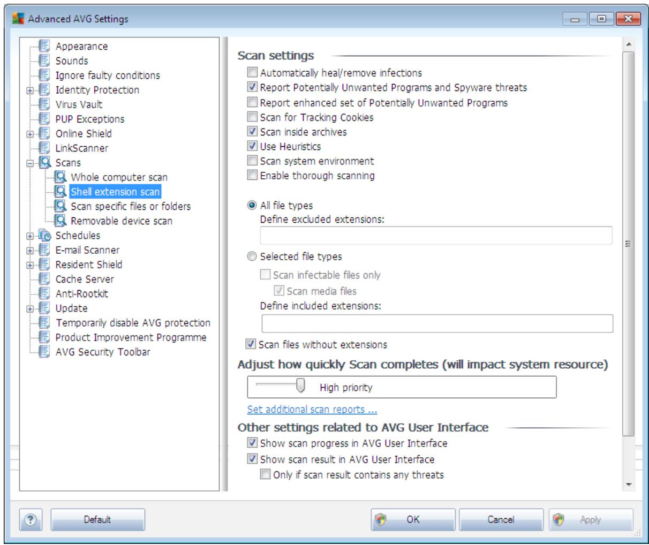
Task: Click the Define excluded extensions field
Action: [436, 236]
